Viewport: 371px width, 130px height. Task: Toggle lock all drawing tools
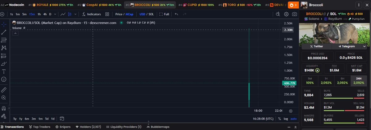pos(4,116)
